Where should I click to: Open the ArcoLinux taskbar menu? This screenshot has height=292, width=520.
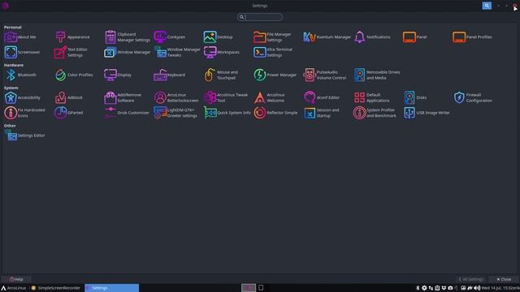[x=14, y=288]
